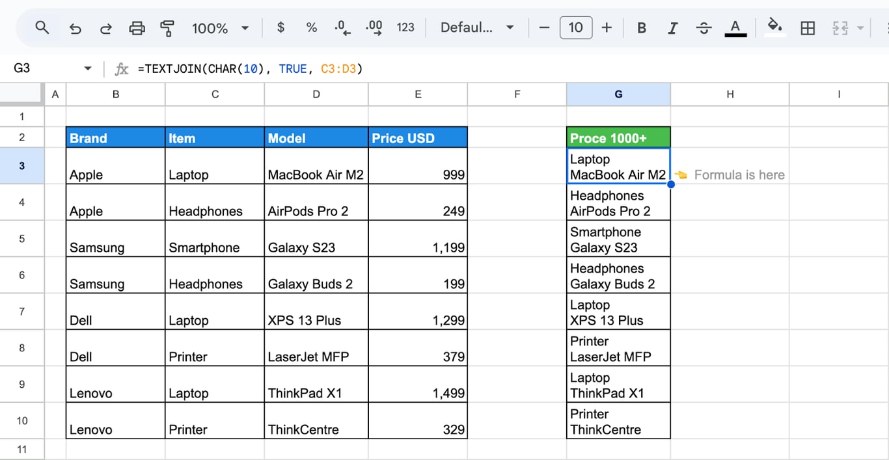Open the 123 more formats menu
This screenshot has height=460, width=889.
pyautogui.click(x=405, y=27)
